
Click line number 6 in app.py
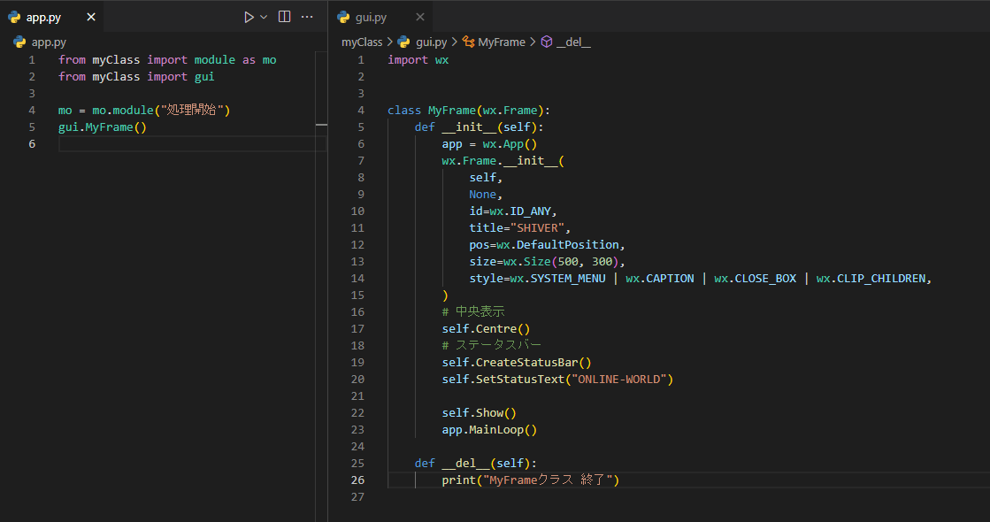tap(32, 144)
